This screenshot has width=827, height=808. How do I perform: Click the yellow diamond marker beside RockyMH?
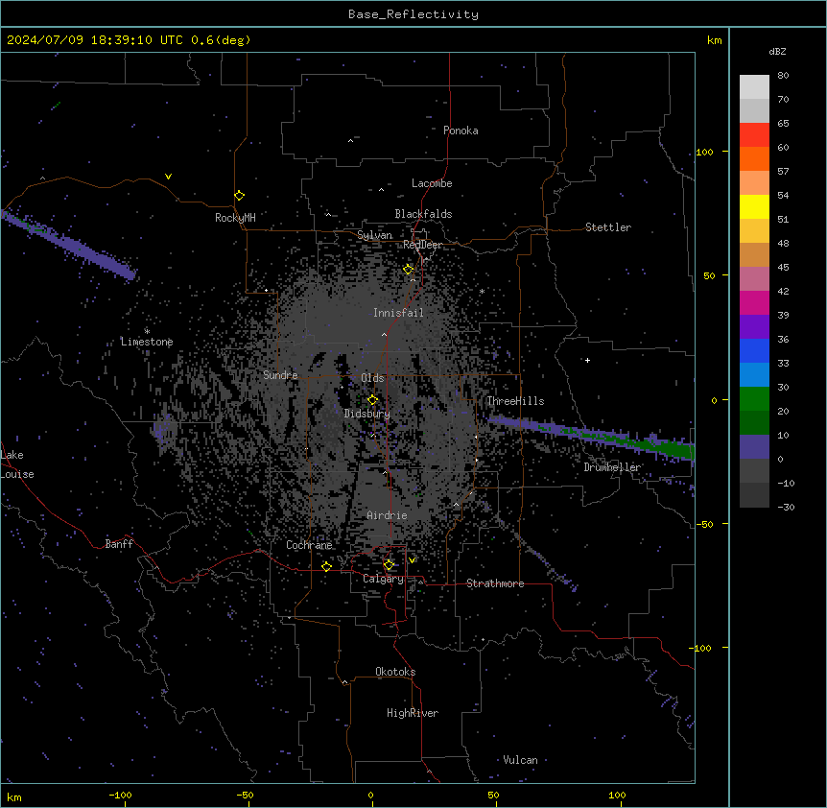click(240, 196)
